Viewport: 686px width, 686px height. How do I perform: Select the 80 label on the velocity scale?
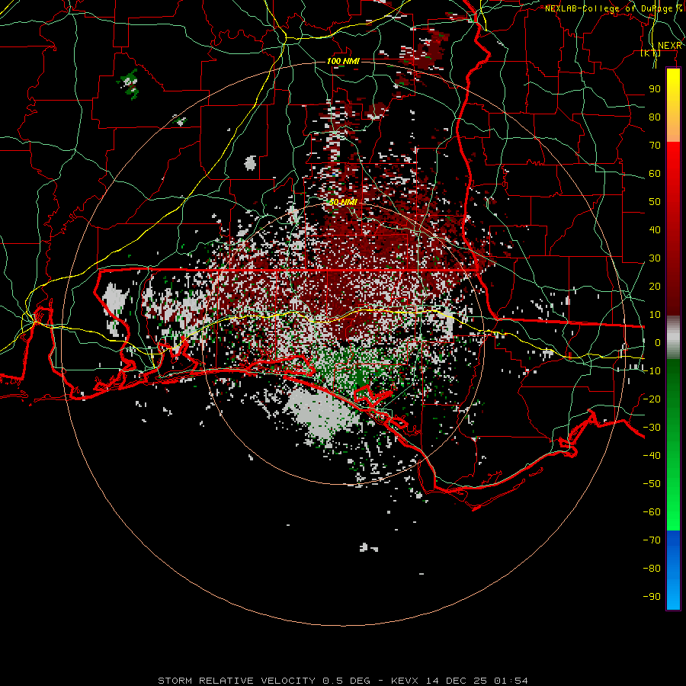(x=655, y=117)
